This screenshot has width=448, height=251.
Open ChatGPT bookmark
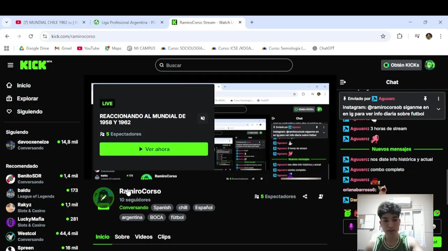[x=323, y=48]
